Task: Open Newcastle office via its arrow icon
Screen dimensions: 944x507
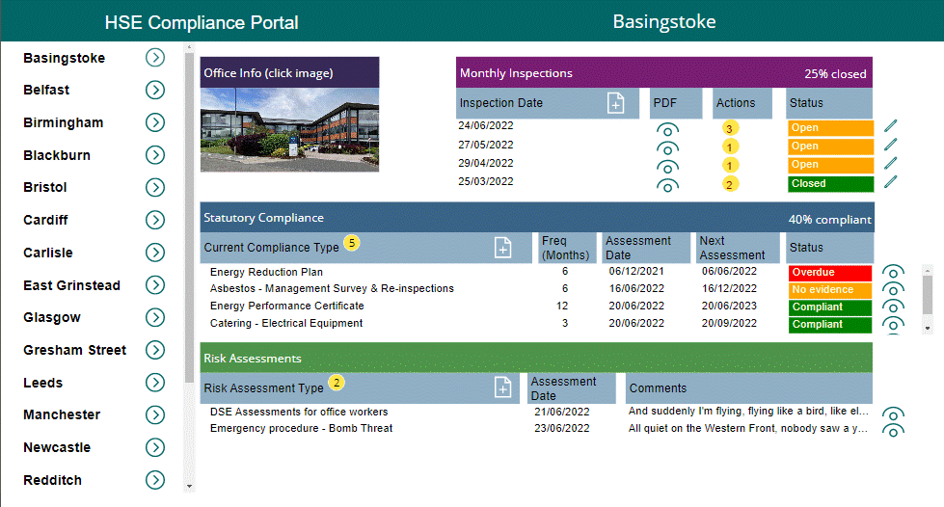Action: [155, 448]
